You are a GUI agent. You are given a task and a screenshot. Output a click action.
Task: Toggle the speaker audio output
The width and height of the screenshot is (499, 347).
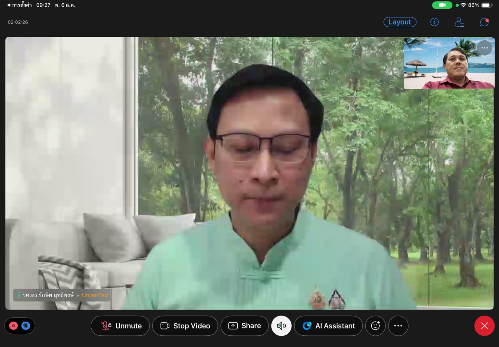point(281,326)
